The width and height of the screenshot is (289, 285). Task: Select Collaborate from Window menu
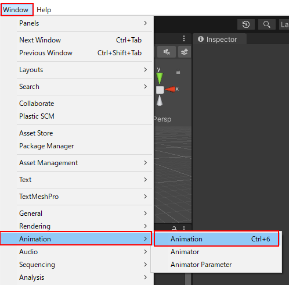[x=77, y=104]
